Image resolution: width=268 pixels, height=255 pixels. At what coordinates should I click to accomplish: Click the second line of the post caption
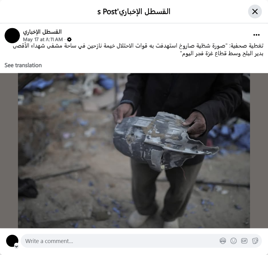pyautogui.click(x=223, y=54)
